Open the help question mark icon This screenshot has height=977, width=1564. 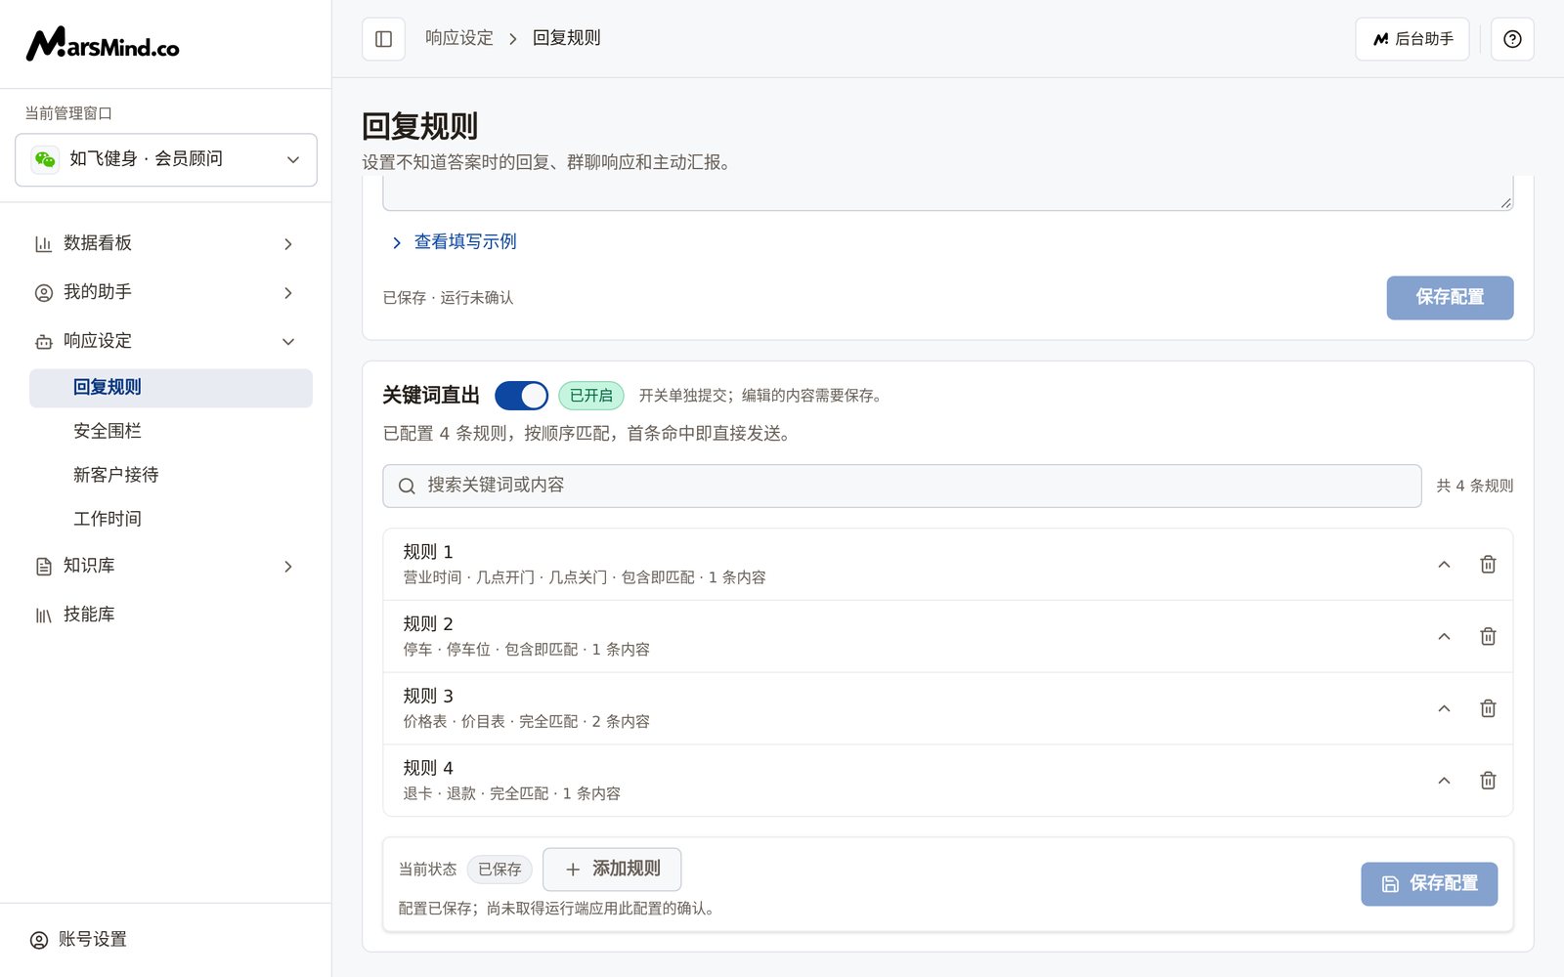[1512, 39]
